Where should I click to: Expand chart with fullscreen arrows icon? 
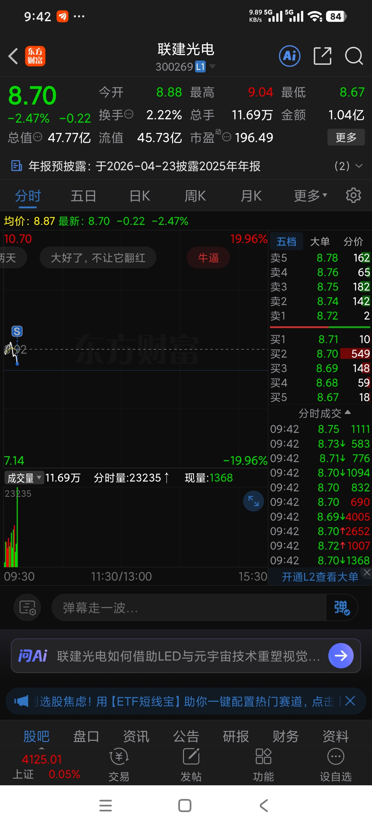click(x=253, y=501)
